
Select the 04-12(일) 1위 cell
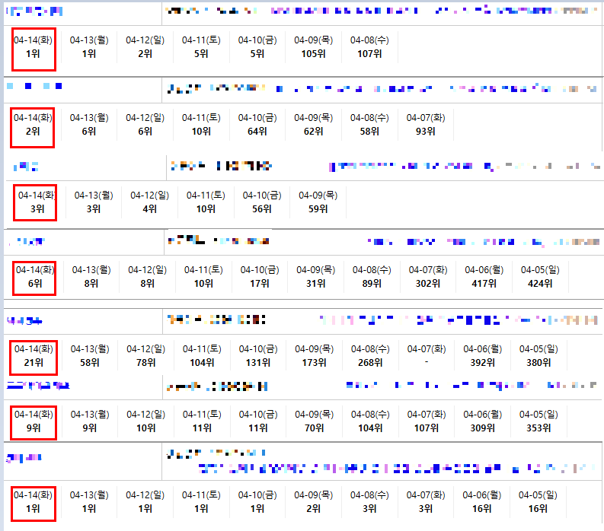[145, 502]
